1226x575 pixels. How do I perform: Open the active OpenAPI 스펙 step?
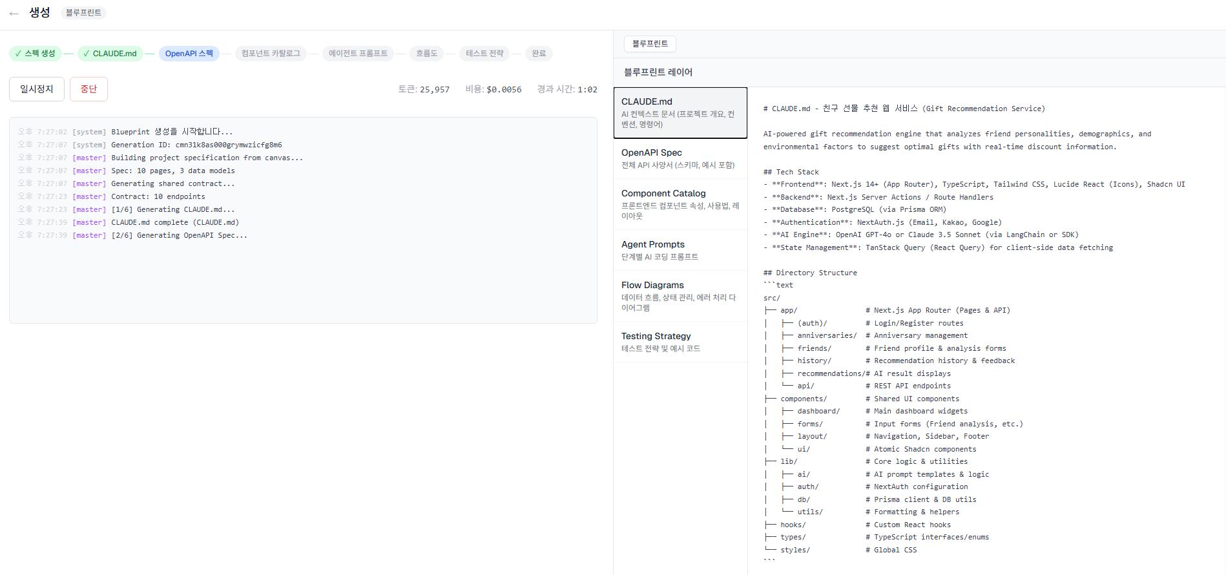point(189,54)
